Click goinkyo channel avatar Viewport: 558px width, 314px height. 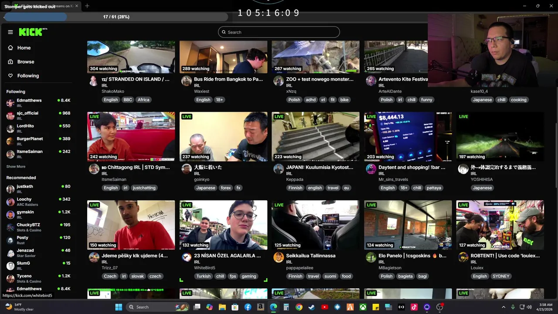click(186, 169)
